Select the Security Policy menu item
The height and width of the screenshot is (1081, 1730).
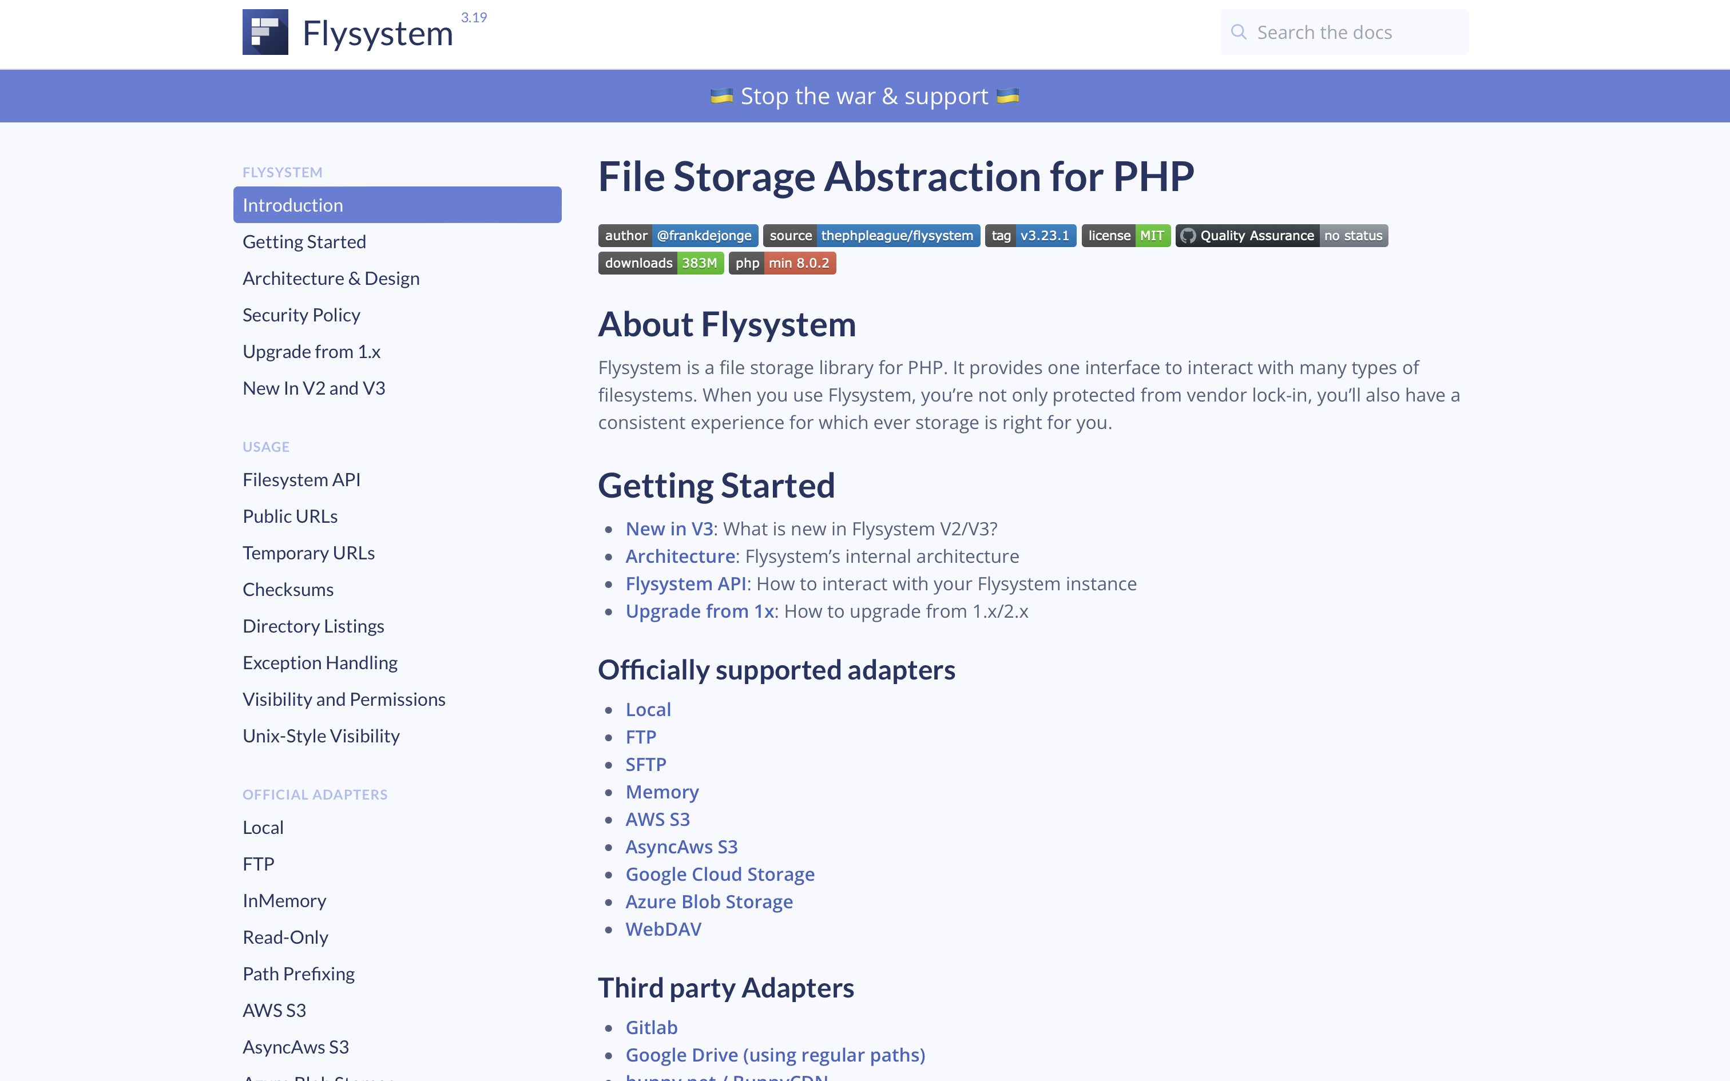coord(303,314)
